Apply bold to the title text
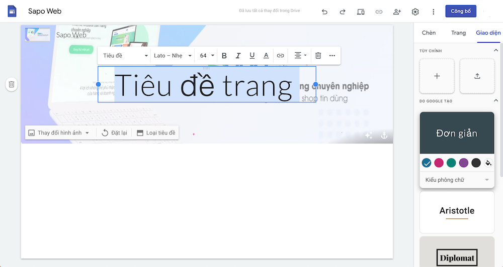The width and height of the screenshot is (503, 267). point(224,56)
